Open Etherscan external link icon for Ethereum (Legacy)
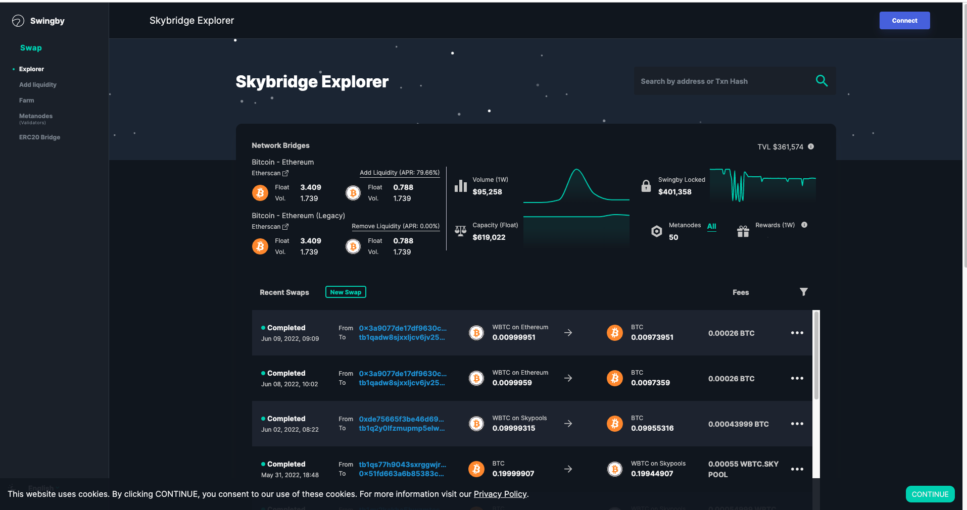Image resolution: width=967 pixels, height=510 pixels. click(285, 227)
